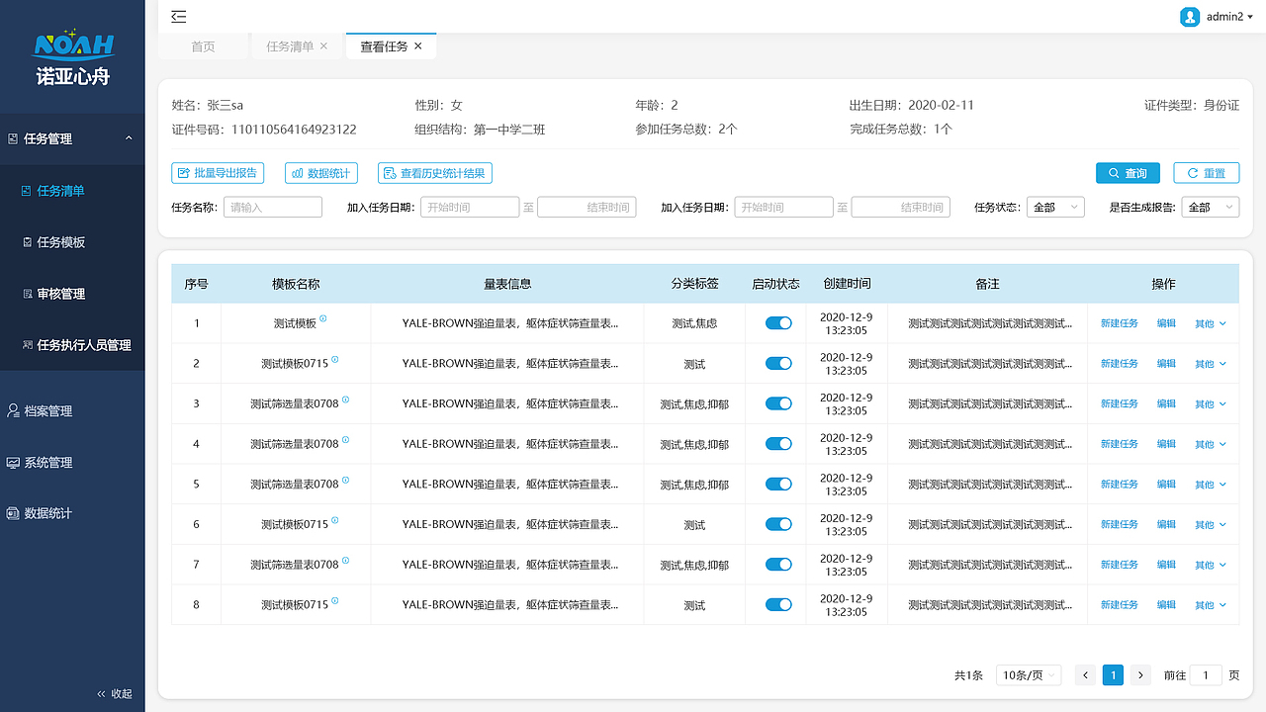This screenshot has height=712, width=1266.
Task: Switch off the 启动状态 toggle in row 7
Action: pyautogui.click(x=779, y=565)
